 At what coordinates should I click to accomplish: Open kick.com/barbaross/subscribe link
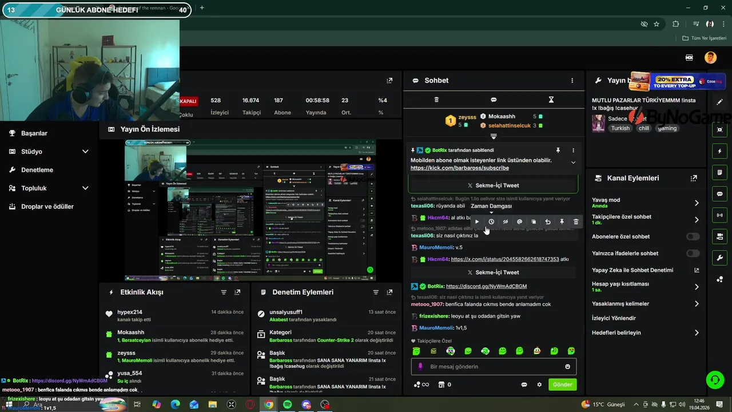[459, 168]
